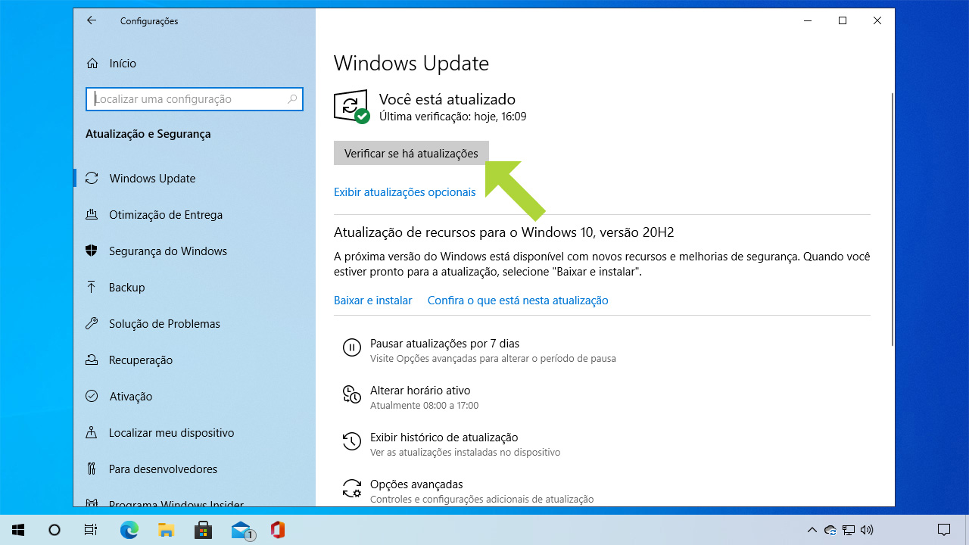Click the Para desenvolvedores tools icon
This screenshot has width=969, height=545.
pos(92,469)
